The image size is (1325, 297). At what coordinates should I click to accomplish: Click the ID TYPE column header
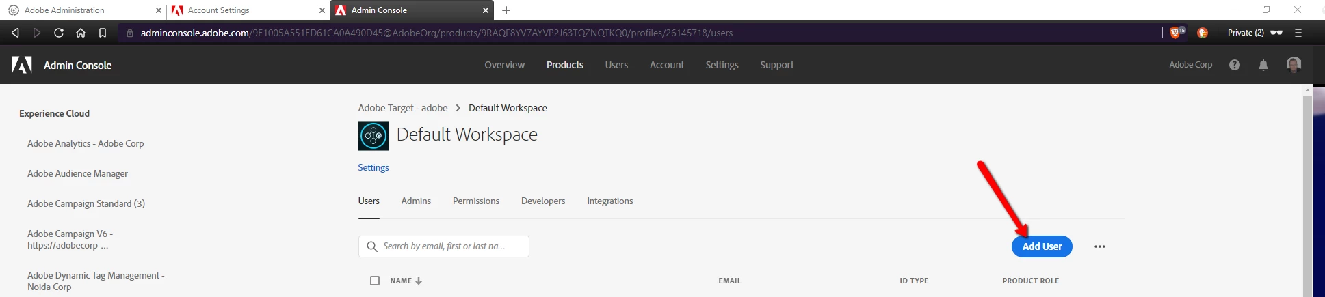point(914,281)
